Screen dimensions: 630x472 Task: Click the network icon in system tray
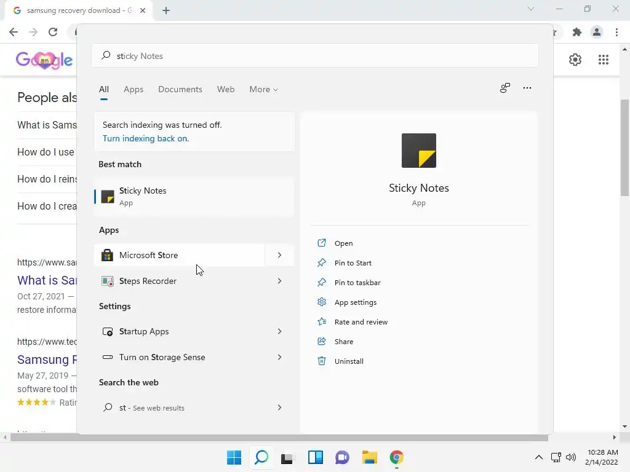point(556,457)
